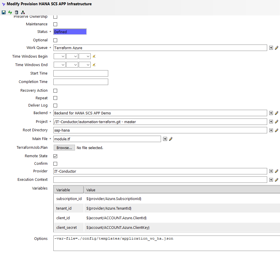Click the Project field with automation-terraform.git
This screenshot has height=253, width=280.
(160, 122)
